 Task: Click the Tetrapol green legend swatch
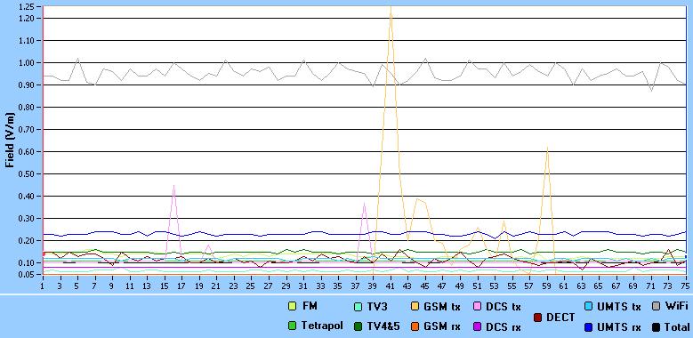[x=292, y=326]
